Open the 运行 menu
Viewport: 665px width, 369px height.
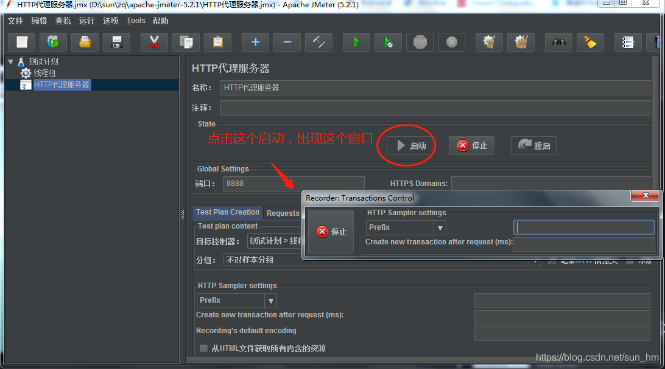[x=86, y=21]
